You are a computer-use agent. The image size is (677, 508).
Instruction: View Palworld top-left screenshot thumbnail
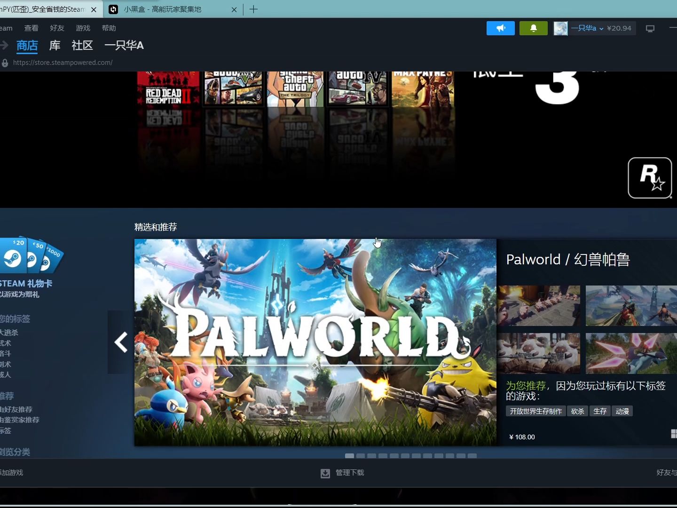539,306
